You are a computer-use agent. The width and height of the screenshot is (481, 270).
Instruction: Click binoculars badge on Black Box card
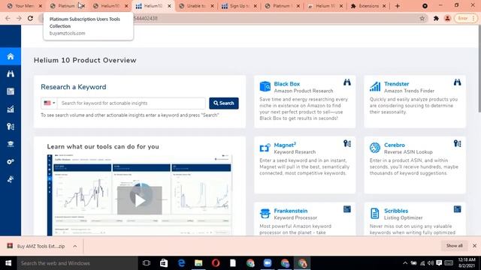(x=347, y=82)
